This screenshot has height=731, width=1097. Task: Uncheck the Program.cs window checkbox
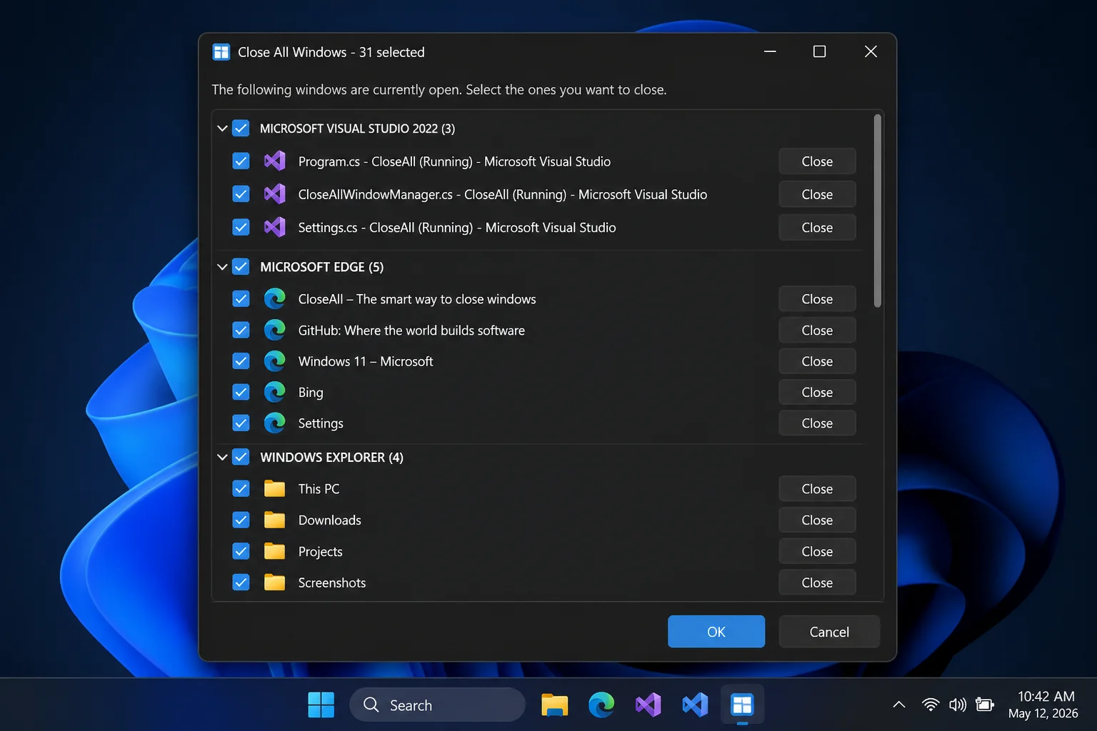coord(241,161)
